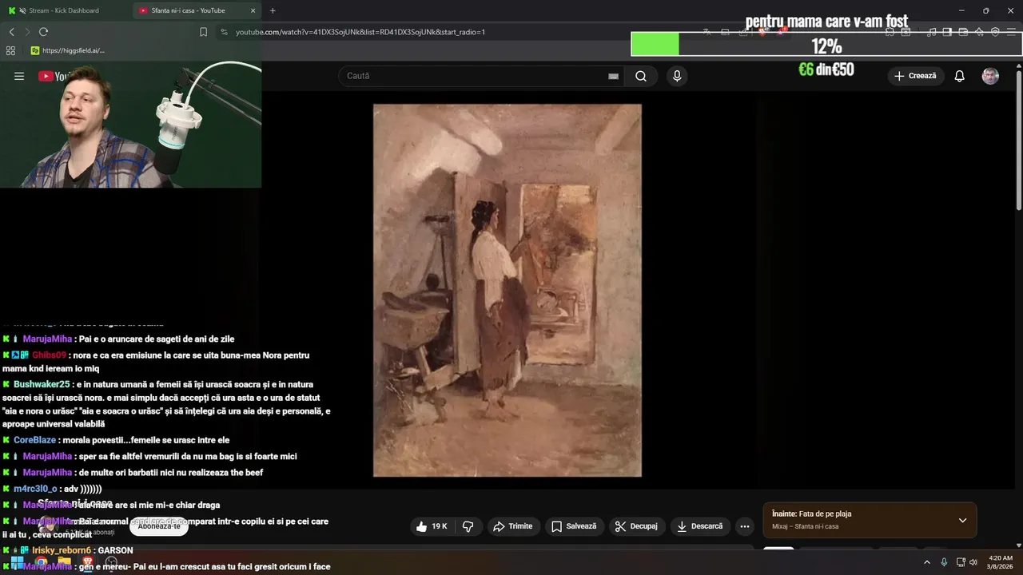Click the browser forward arrow
The width and height of the screenshot is (1023, 575).
pos(27,32)
